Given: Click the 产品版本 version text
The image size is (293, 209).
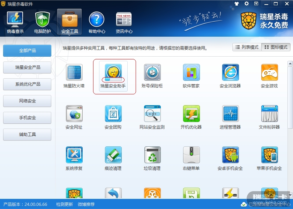Looking at the screenshot, I should [25, 204].
